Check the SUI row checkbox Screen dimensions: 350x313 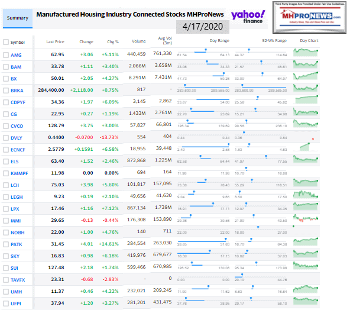pos(6,268)
